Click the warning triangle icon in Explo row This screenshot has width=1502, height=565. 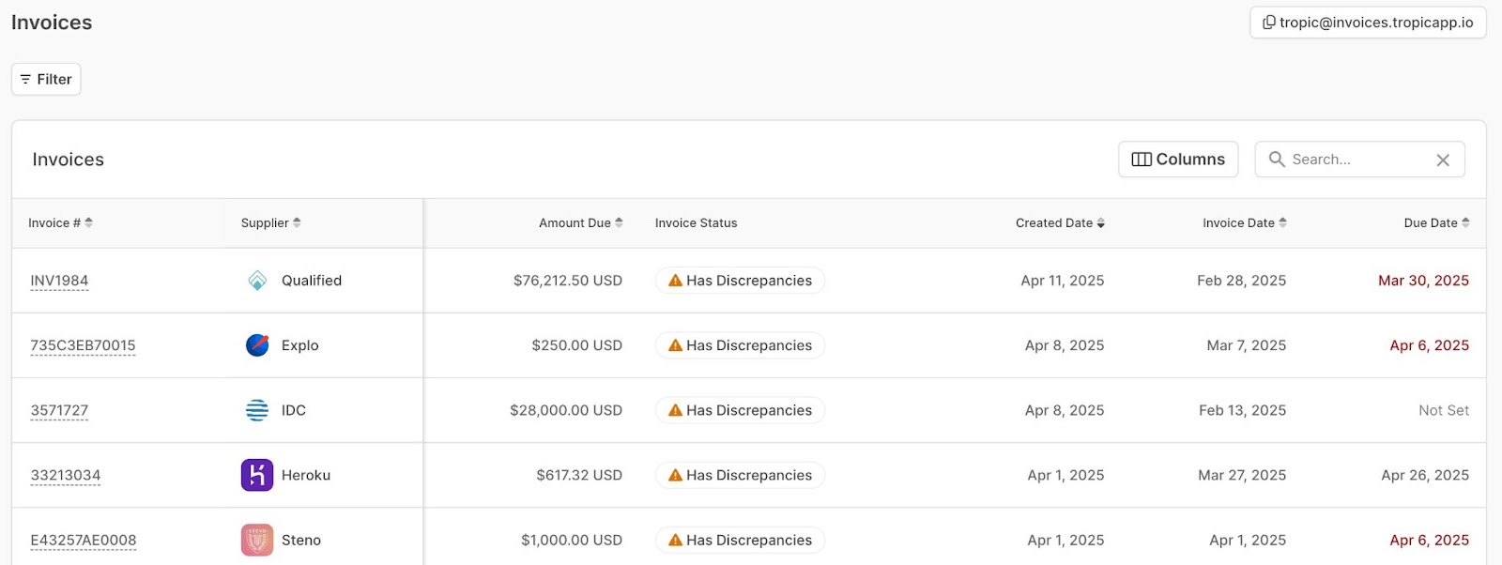675,345
